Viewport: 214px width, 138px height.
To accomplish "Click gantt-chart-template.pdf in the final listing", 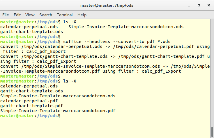I will tap(31, 106).
